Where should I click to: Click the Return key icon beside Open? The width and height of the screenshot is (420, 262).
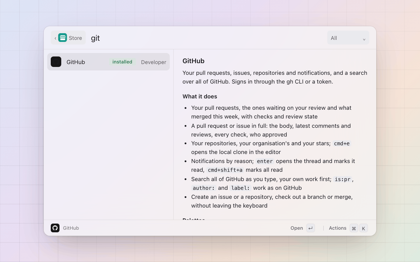pos(311,228)
